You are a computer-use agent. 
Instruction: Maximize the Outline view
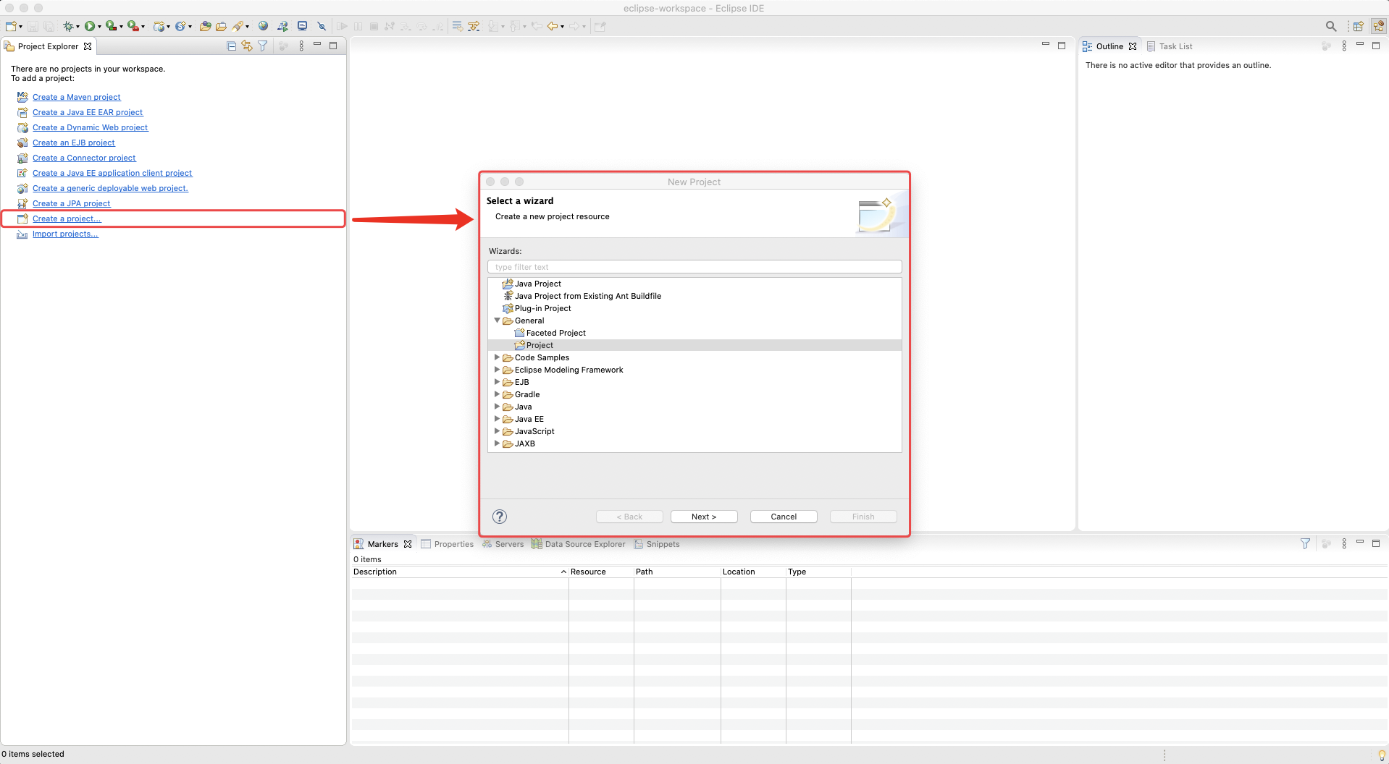[1376, 45]
